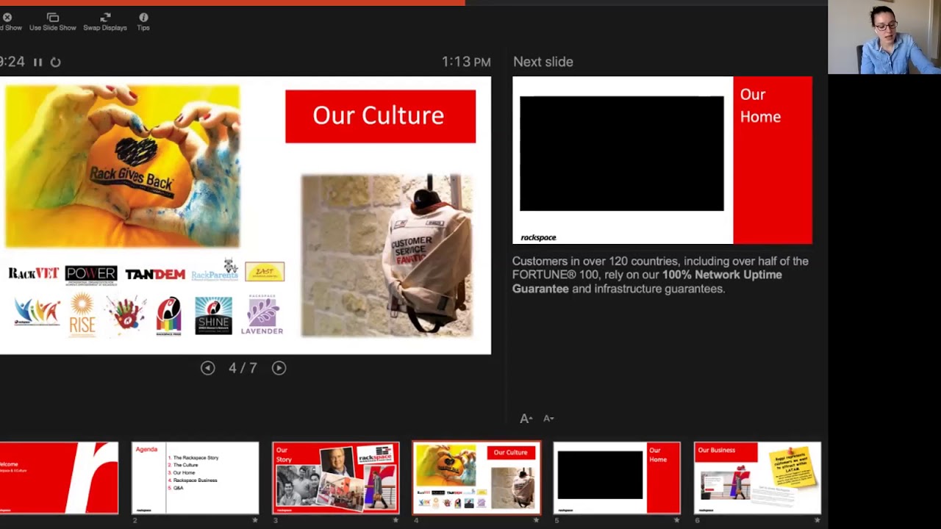
Task: Select the Our Business slide thumbnail
Action: (757, 478)
